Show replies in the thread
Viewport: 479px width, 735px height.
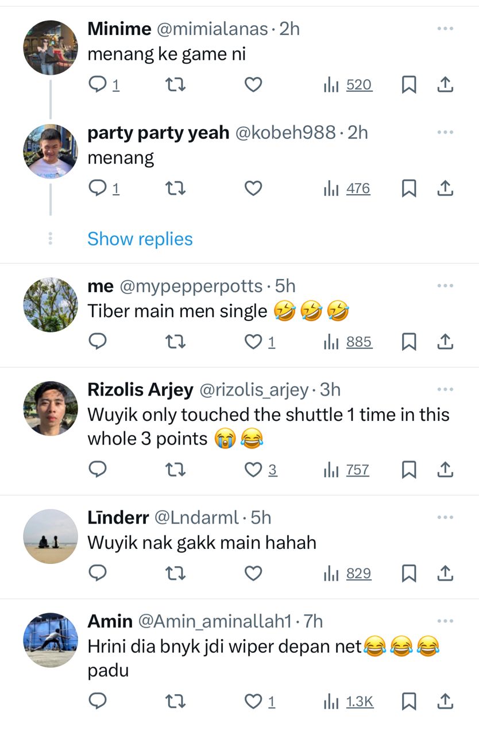tap(140, 239)
